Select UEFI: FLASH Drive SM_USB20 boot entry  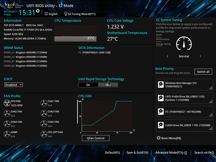(x=185, y=98)
